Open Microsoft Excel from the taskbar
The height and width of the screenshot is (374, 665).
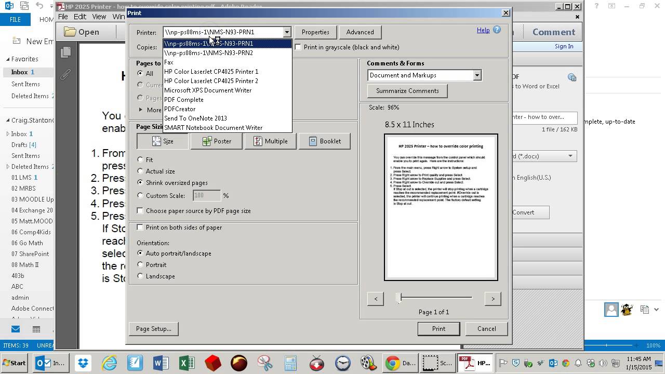(x=187, y=363)
